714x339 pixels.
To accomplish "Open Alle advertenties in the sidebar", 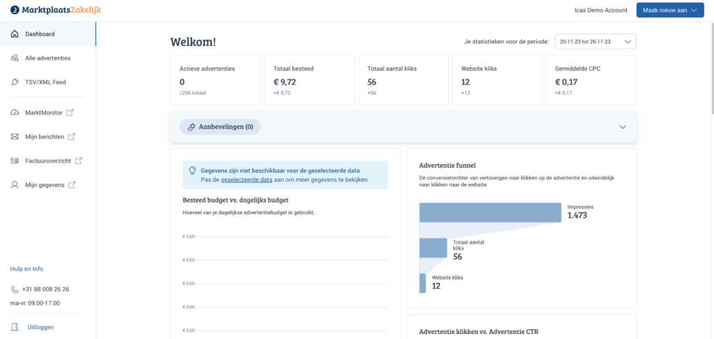I will tap(47, 58).
